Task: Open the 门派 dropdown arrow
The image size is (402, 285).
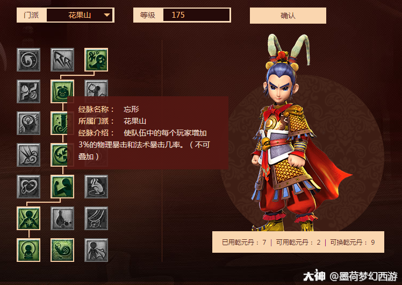Action: pyautogui.click(x=107, y=15)
